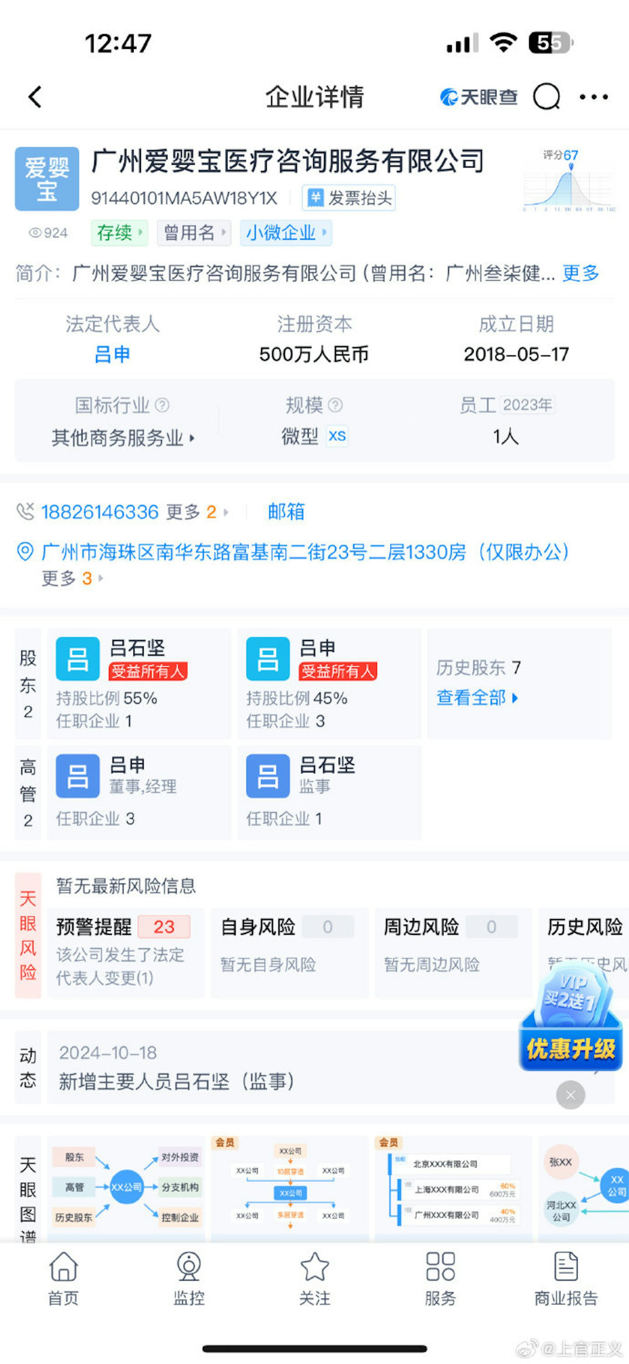Viewport: 629px width, 1364px height.
Task: Expand 更多 3 addresses
Action: pos(72,578)
